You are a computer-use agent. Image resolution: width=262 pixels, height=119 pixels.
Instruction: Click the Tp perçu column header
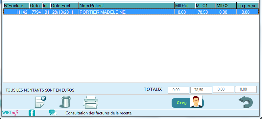(248, 6)
